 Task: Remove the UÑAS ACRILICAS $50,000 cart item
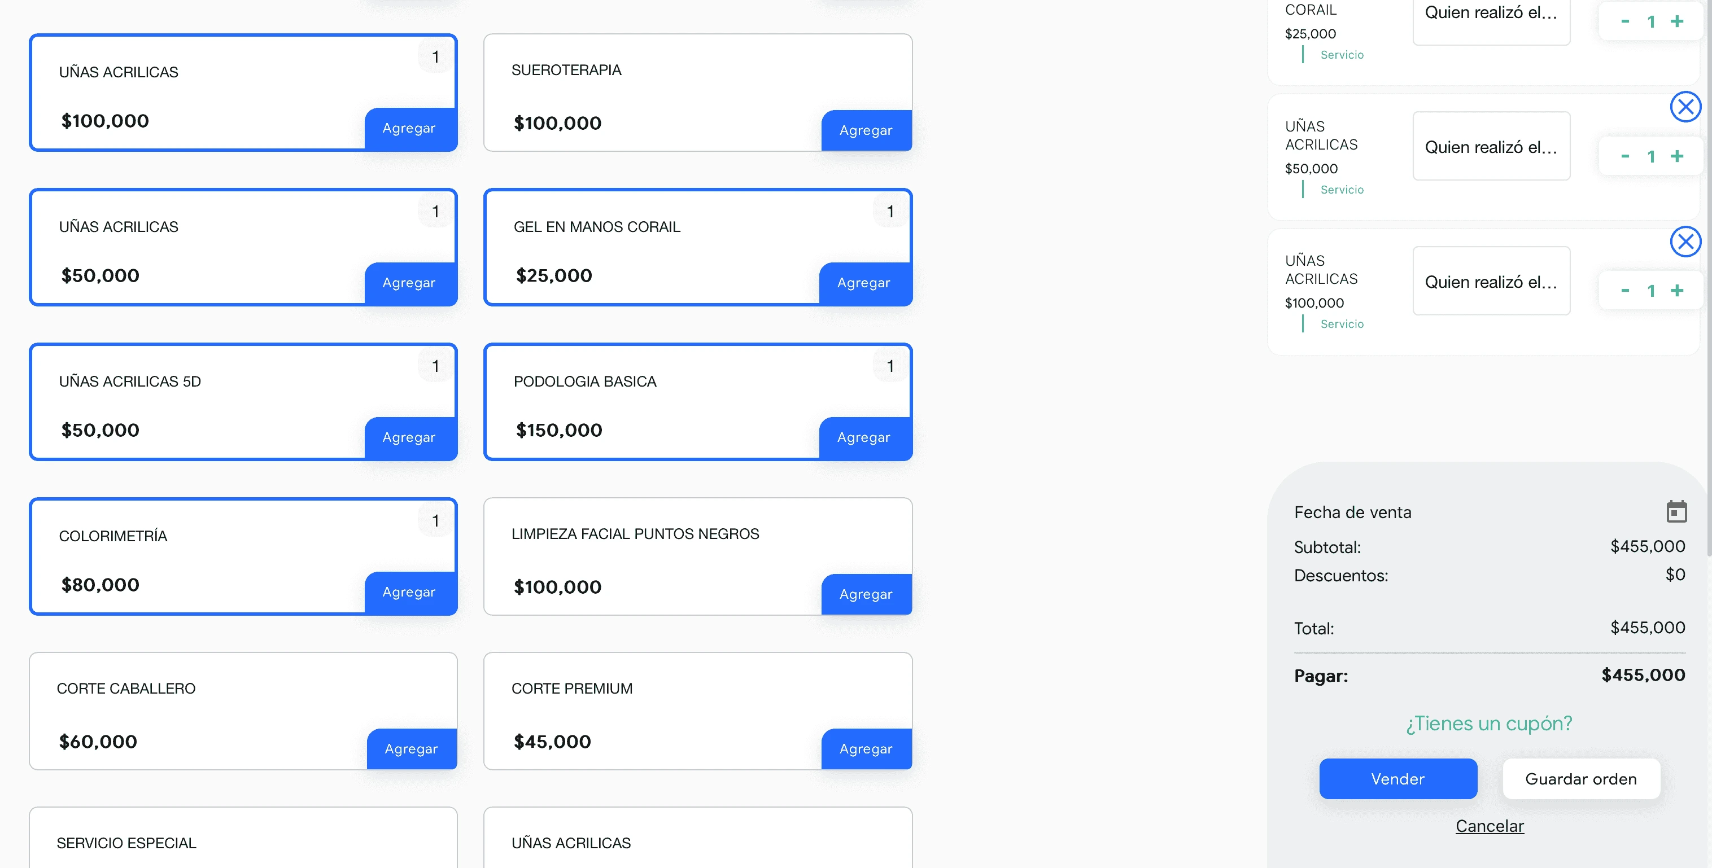click(1685, 106)
